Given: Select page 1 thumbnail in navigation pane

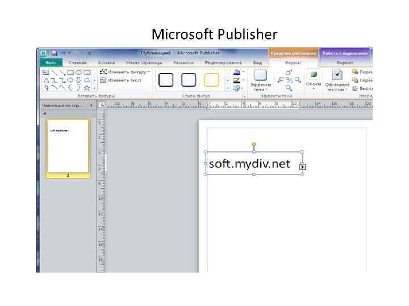Looking at the screenshot, I should coord(68,148).
